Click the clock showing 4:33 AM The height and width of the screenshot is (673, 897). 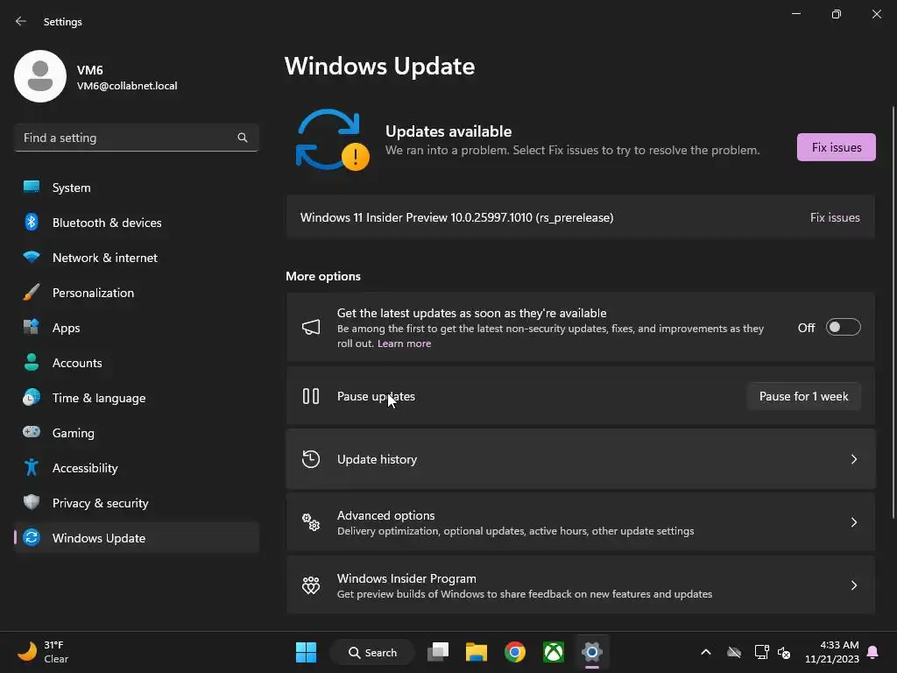click(832, 652)
